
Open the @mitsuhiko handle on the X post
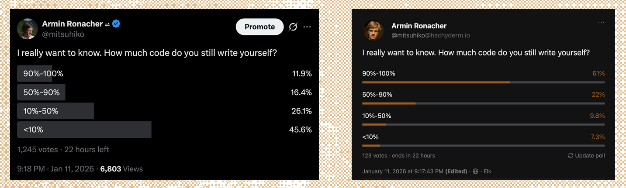tap(63, 34)
